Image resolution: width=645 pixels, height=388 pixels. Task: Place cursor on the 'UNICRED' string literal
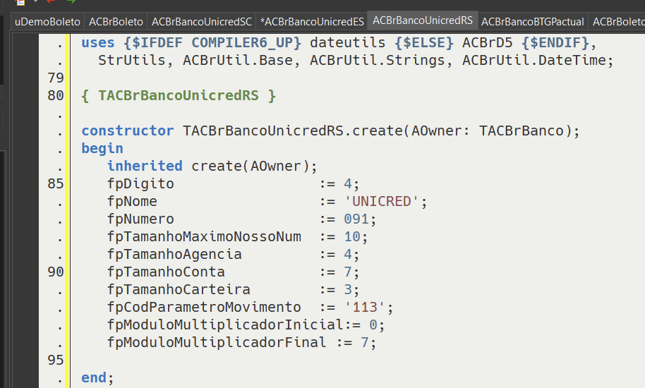(x=381, y=201)
